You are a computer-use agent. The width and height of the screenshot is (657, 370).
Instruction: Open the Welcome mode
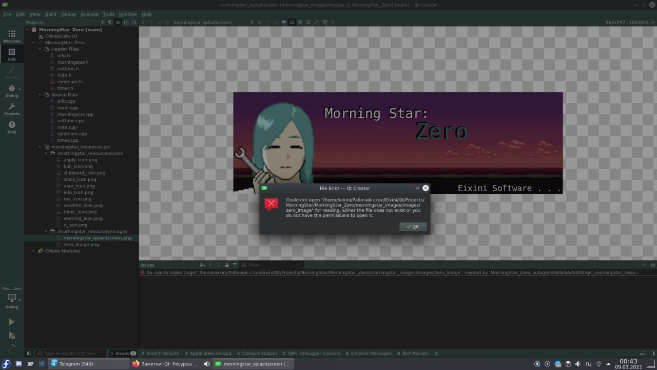[12, 36]
